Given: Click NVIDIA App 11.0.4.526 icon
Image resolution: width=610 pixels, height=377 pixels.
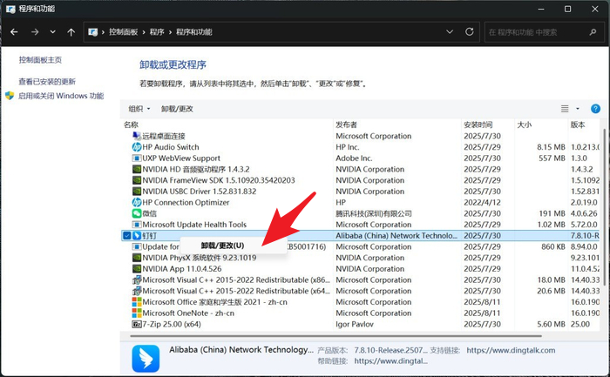Looking at the screenshot, I should coord(137,269).
